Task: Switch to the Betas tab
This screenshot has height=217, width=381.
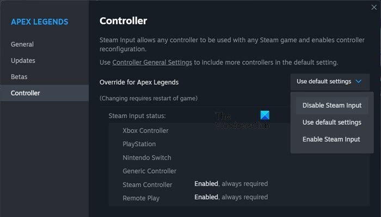Action: click(19, 77)
